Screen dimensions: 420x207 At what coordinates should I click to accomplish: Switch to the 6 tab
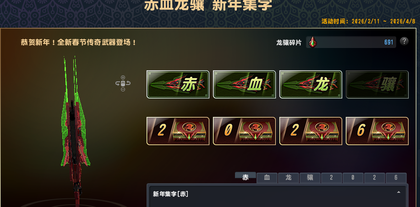pos(396,178)
